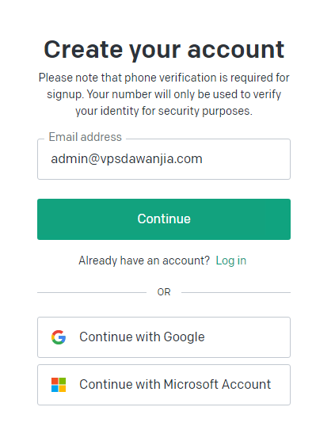Choose Continue with Microsoft Account
335x426 pixels.
164,385
